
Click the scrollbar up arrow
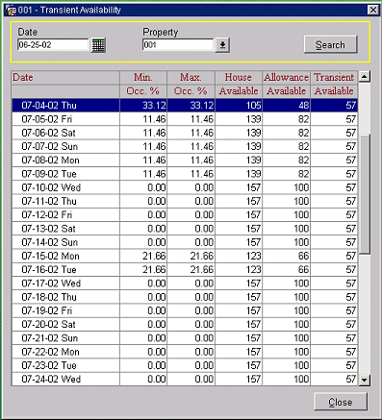pos(365,77)
